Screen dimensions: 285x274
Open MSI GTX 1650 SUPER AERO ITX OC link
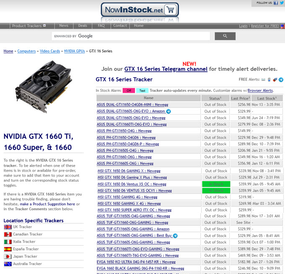point(135,210)
